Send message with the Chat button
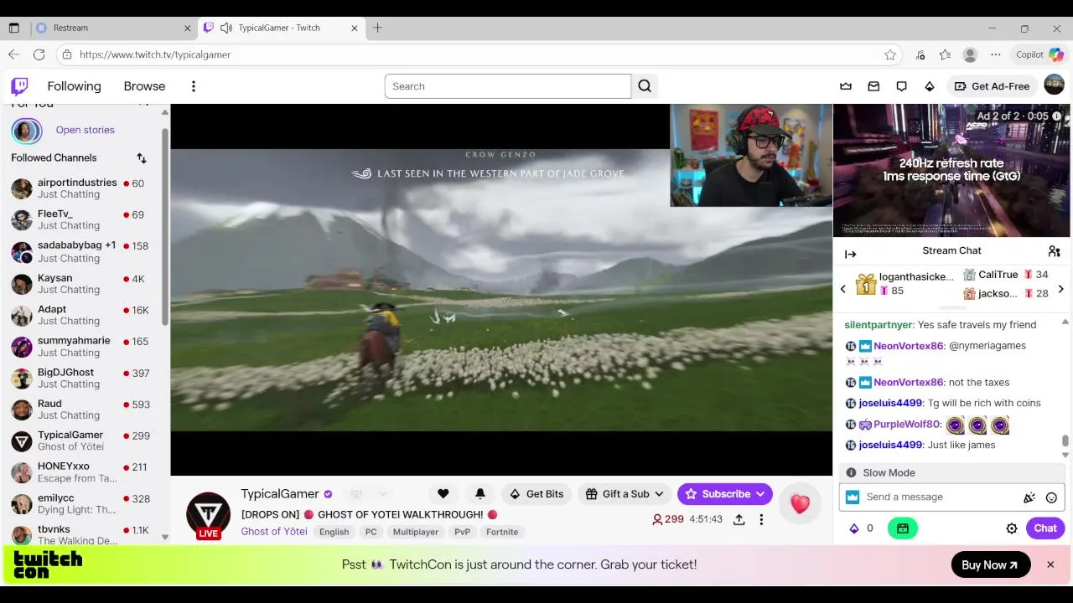Screen dimensions: 1073x603 coord(1045,528)
